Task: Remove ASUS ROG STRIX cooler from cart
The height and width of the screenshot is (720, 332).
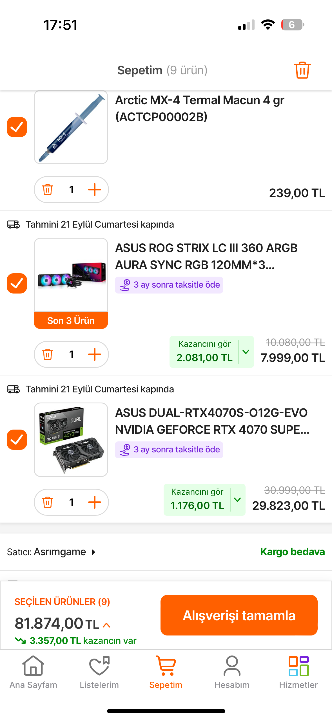Action: [x=48, y=354]
